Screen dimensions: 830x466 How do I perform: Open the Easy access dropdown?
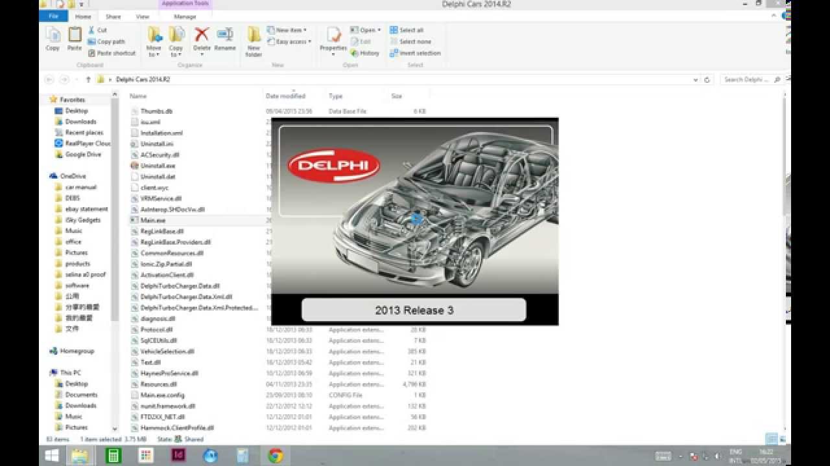pos(289,41)
